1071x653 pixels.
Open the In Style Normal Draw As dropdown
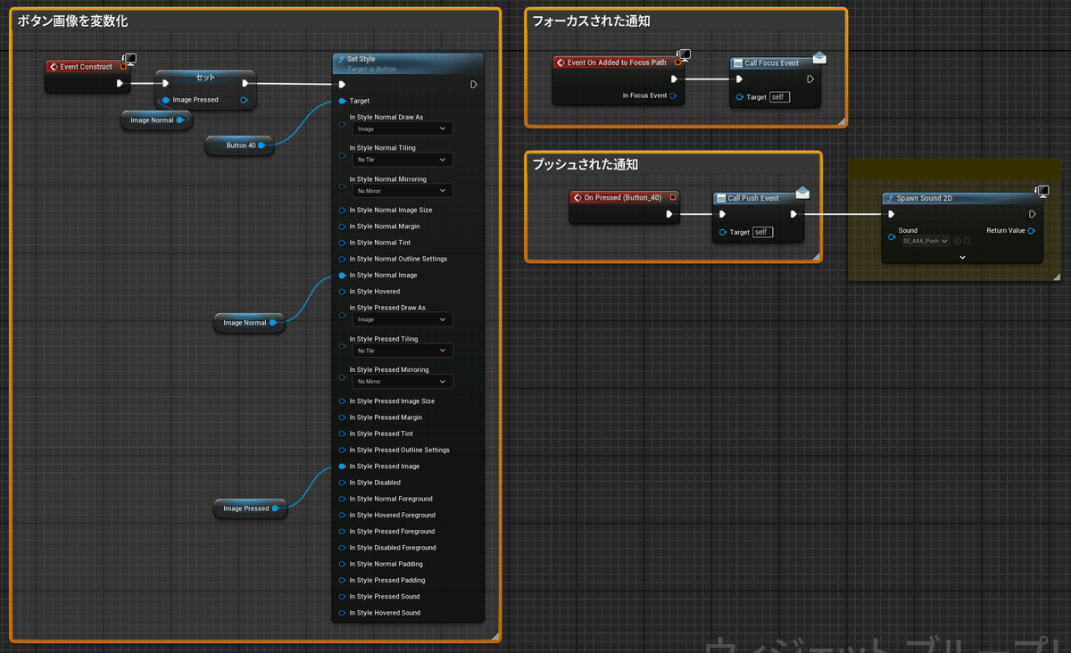point(401,128)
